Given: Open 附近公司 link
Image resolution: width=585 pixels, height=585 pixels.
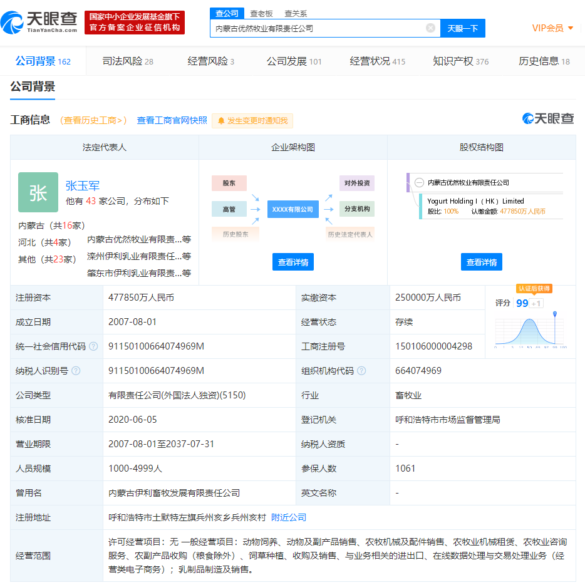Looking at the screenshot, I should (x=288, y=517).
